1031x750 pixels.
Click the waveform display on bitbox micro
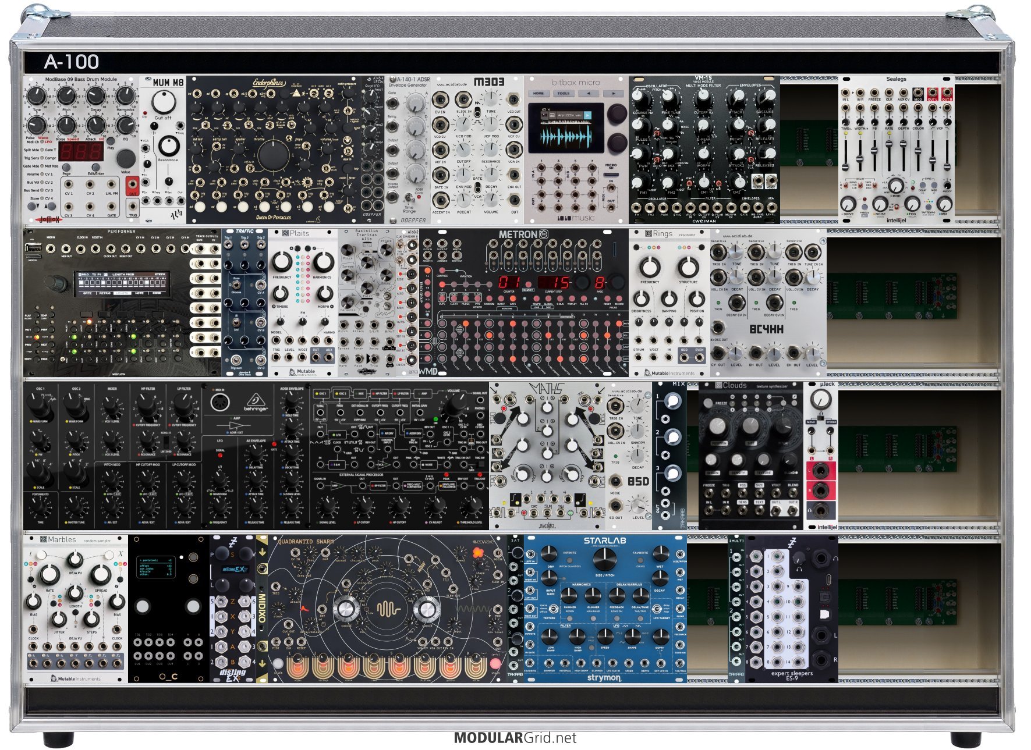pyautogui.click(x=566, y=137)
